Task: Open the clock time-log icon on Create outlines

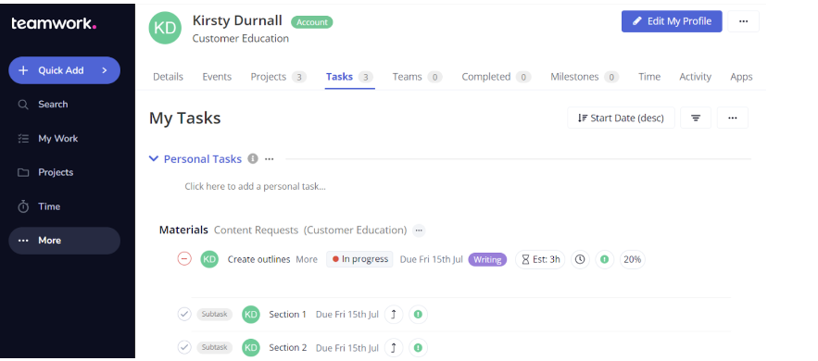Action: 580,259
